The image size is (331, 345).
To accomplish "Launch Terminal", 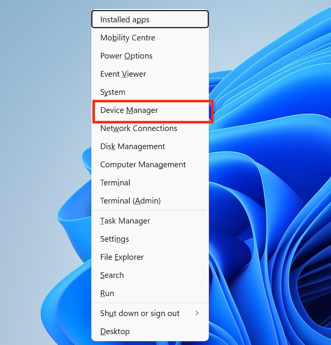I will 115,183.
